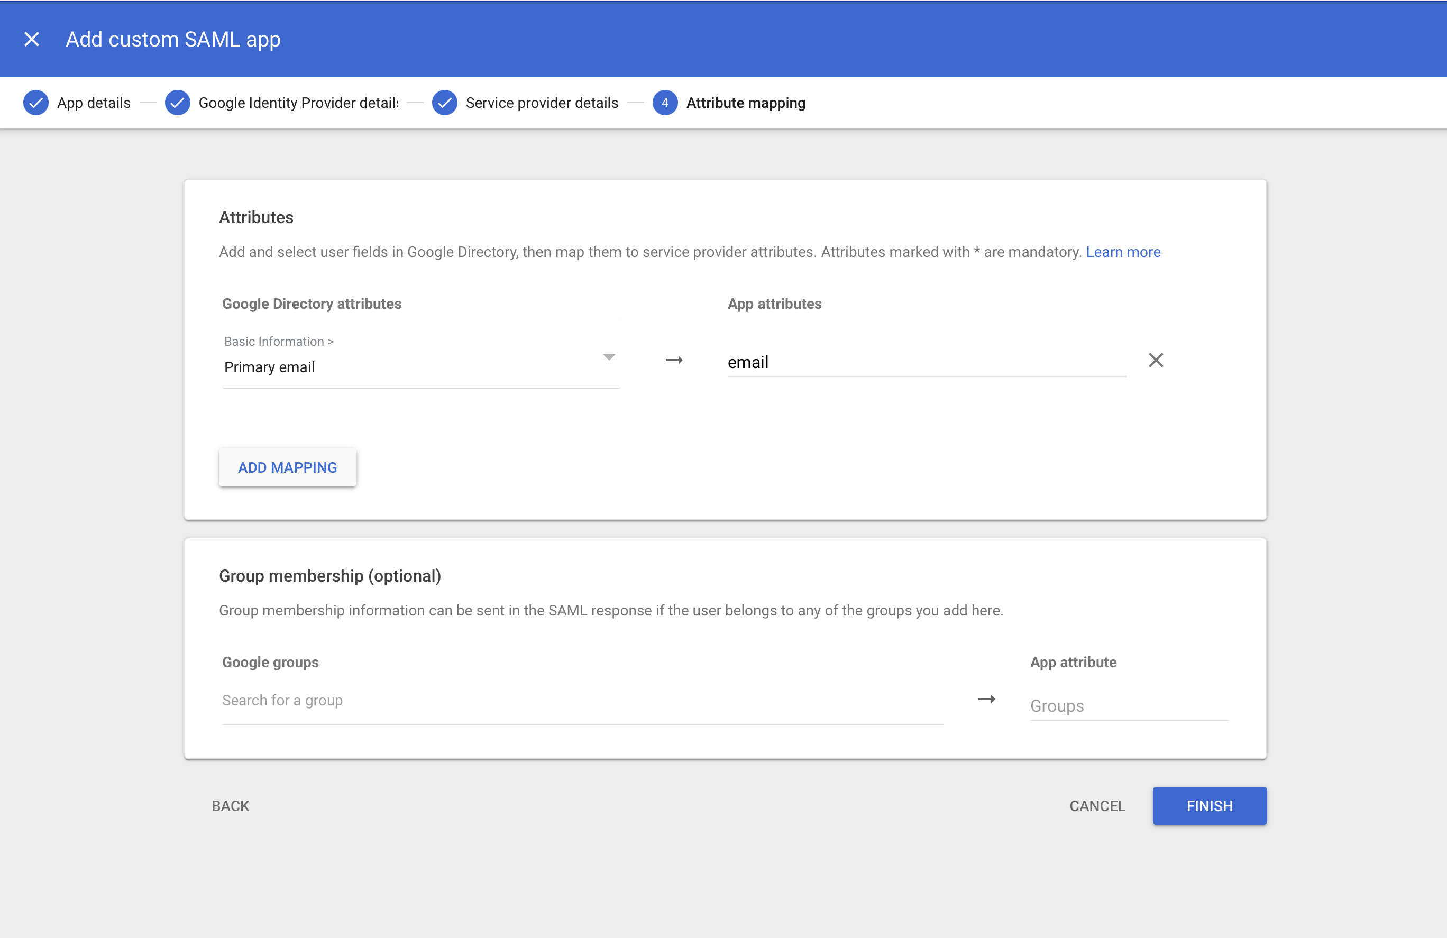Click the App attributes column label
Screen dimensions: 1447x938
click(x=775, y=304)
